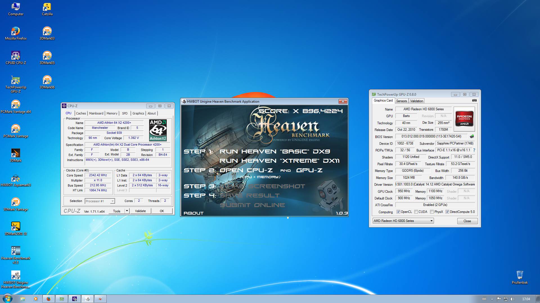Click the Tools button in CPU-Z
540x303 pixels.
(x=117, y=211)
